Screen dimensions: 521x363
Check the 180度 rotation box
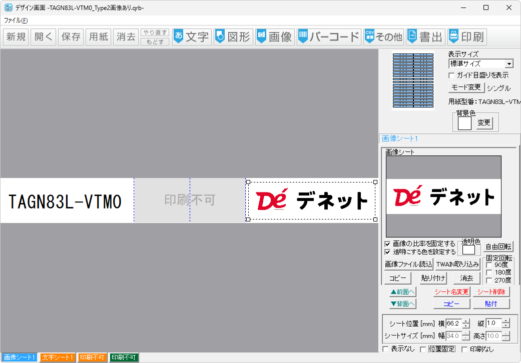coord(489,272)
